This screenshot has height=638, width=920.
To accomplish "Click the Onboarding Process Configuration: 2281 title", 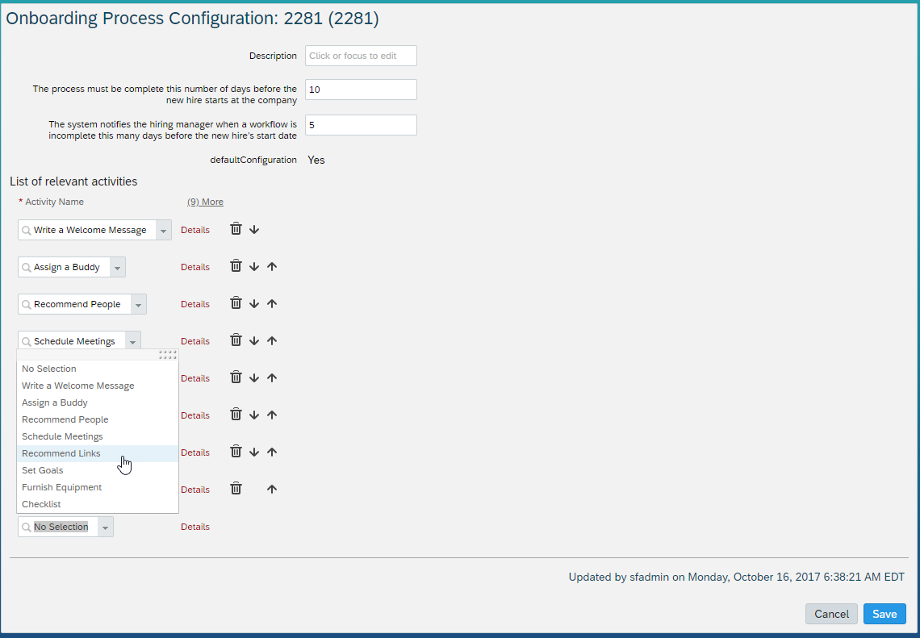I will [192, 19].
